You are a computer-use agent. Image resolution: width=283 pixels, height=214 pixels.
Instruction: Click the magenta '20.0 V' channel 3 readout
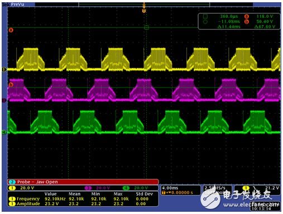[x=103, y=188]
